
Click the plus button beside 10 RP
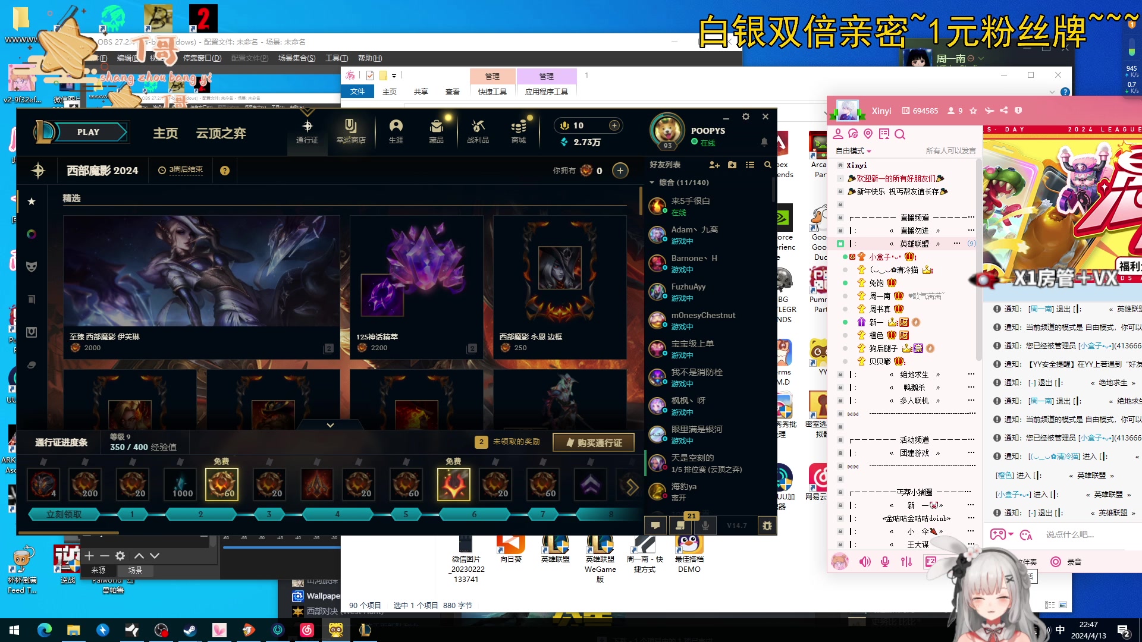pyautogui.click(x=614, y=125)
